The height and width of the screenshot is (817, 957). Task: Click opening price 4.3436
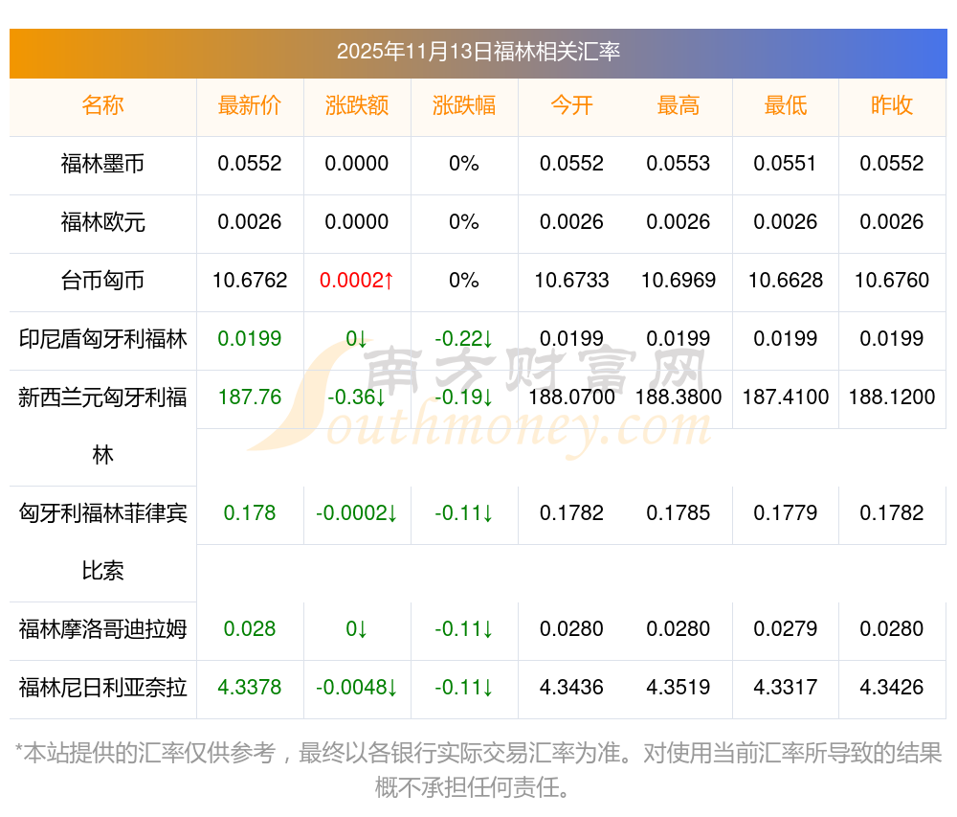[x=571, y=688]
